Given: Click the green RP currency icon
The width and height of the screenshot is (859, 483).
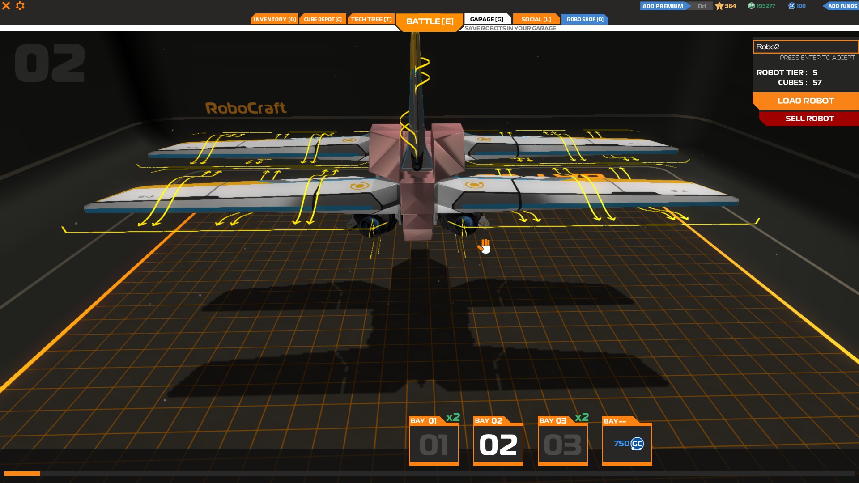Looking at the screenshot, I should coord(751,6).
